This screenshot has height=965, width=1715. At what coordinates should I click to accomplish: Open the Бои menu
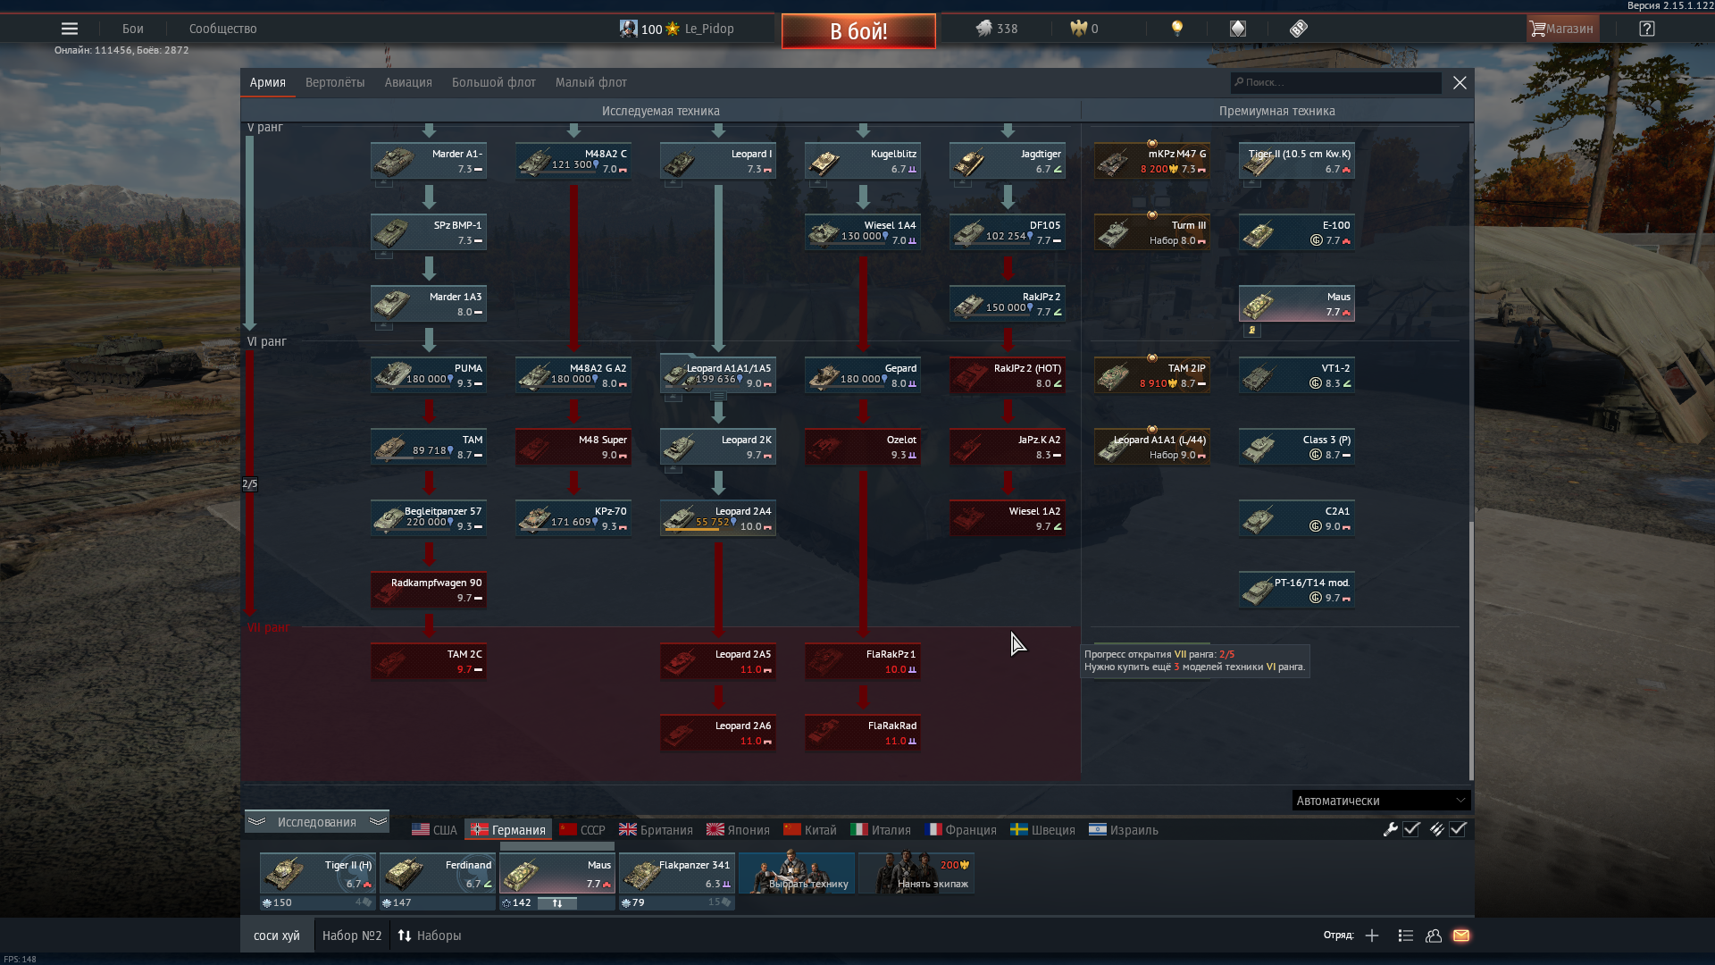point(133,29)
